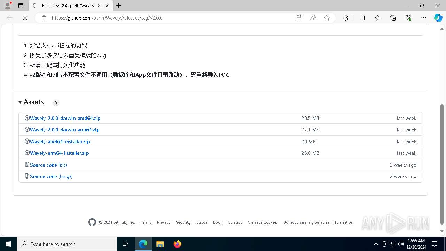Click the GitHub logo in the footer
446x251 pixels.
92,222
